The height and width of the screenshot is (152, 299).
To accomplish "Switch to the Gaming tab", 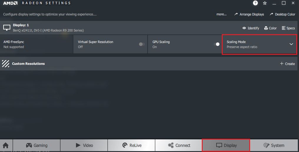I will pyautogui.click(x=37, y=145).
